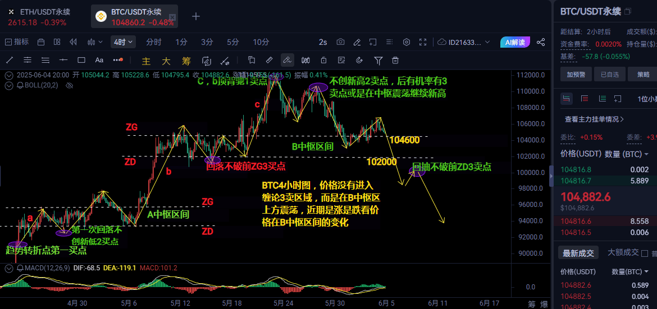The height and width of the screenshot is (309, 657).
Task: Open the candlestick chart type dropdown
Action: coord(92,42)
